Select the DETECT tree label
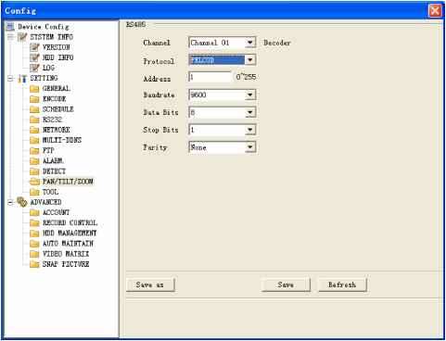 pyautogui.click(x=54, y=171)
